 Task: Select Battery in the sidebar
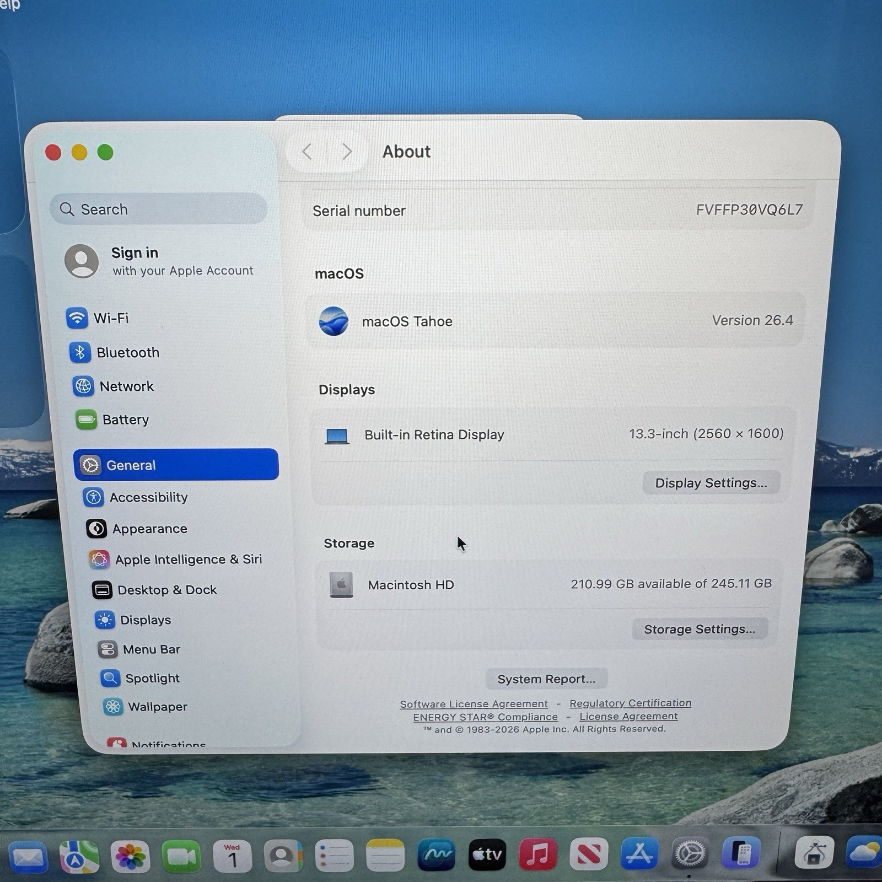(x=125, y=420)
